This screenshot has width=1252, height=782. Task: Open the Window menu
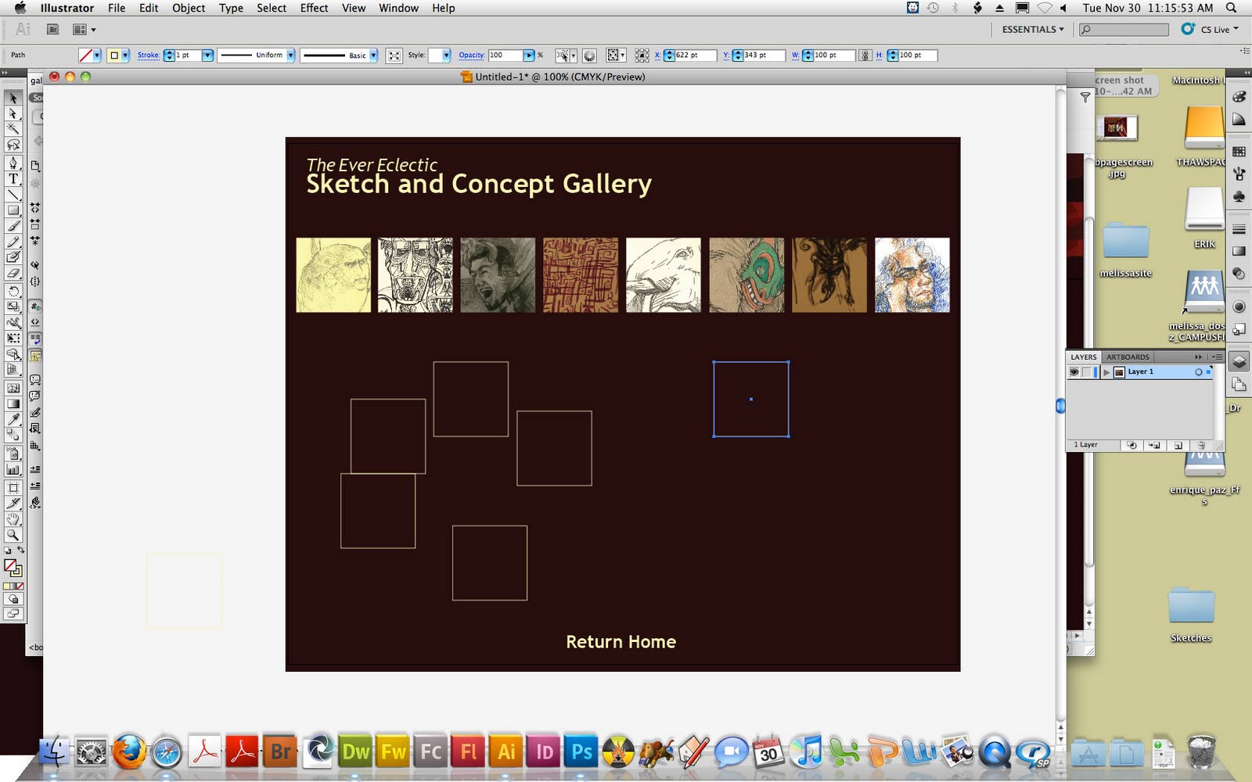[398, 8]
